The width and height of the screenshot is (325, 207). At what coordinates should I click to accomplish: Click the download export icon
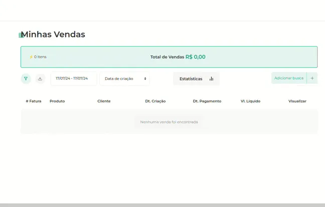40,78
